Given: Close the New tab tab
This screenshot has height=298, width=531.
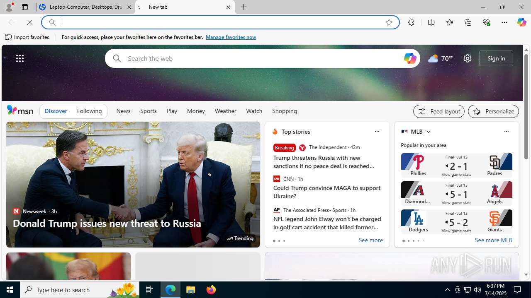Looking at the screenshot, I should 228,7.
